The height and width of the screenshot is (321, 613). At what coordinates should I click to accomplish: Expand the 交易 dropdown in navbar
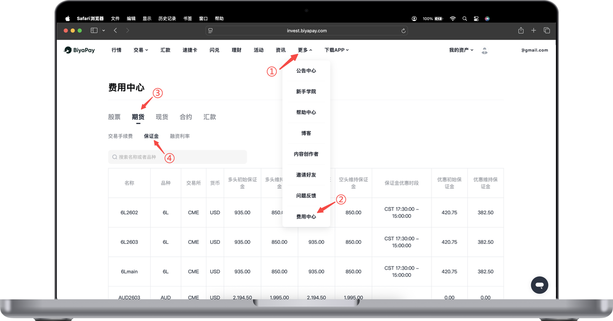point(140,50)
